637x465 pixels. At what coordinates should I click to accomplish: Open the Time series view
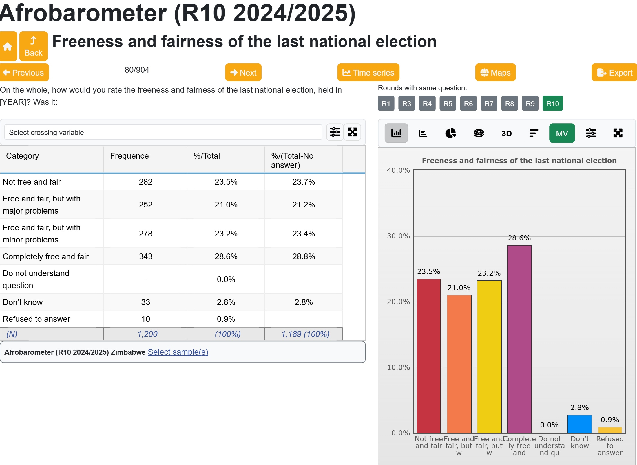[368, 72]
